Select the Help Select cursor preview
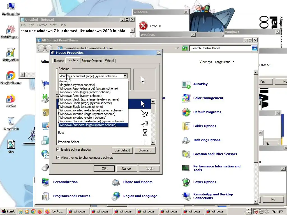 [x=145, y=114]
